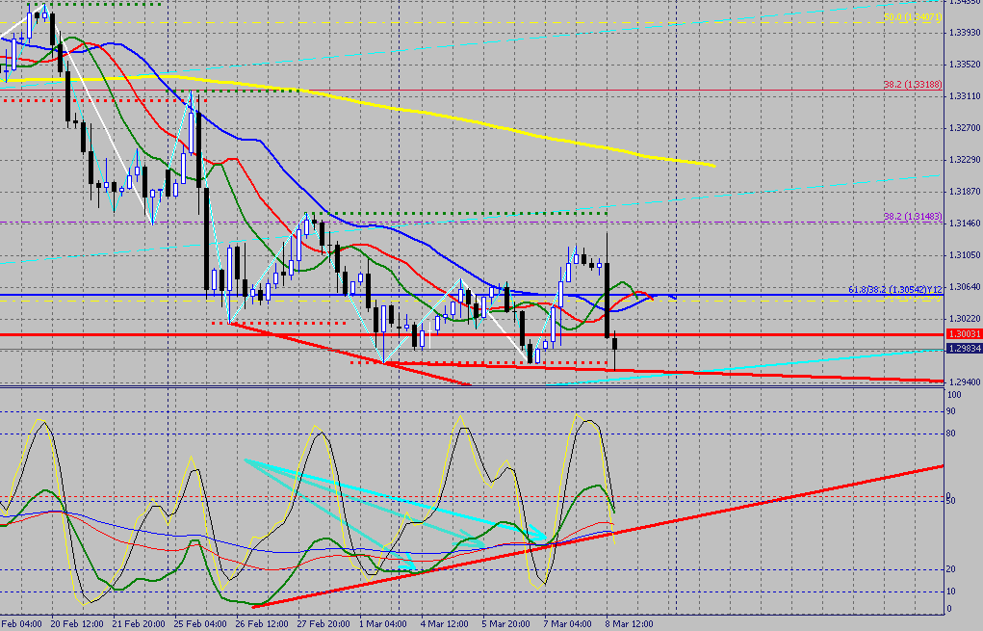
Task: Click the 25 Feb 04:00 time label
Action: coord(200,624)
